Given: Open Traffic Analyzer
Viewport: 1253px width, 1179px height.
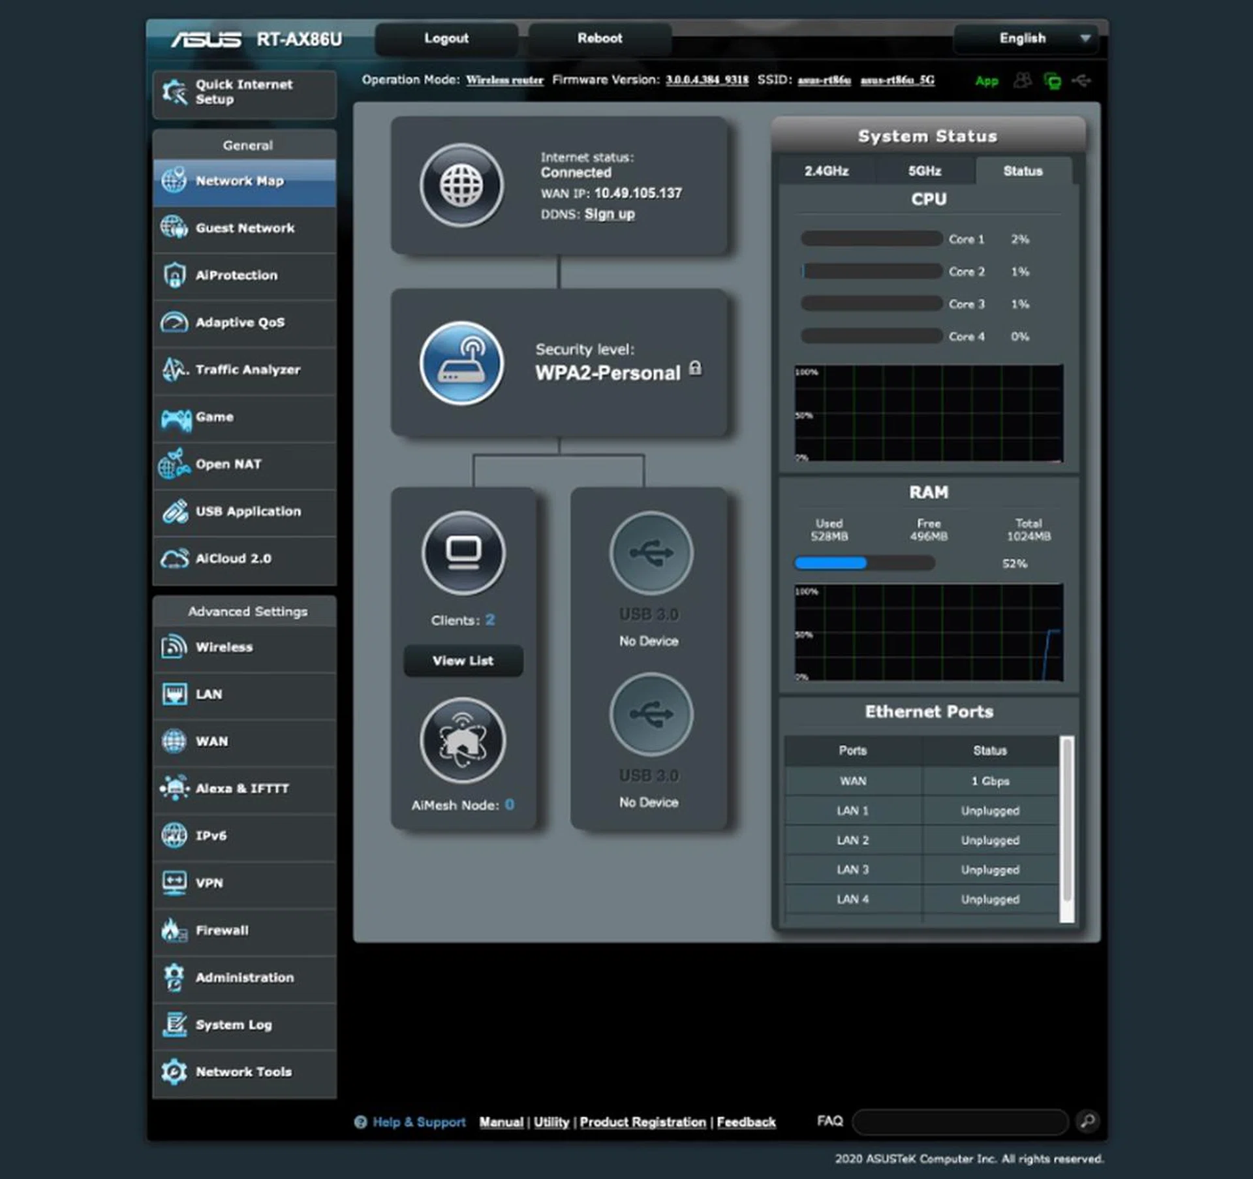Looking at the screenshot, I should (x=173, y=369).
